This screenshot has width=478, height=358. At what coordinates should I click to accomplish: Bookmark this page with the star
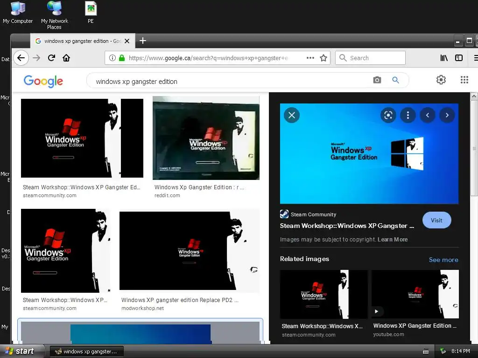tap(323, 58)
